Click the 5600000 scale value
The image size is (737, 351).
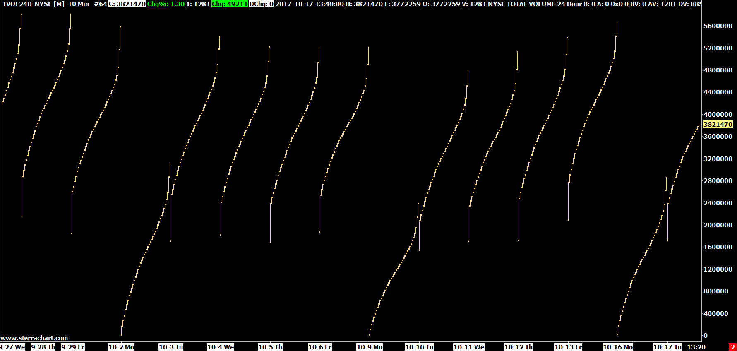point(718,26)
